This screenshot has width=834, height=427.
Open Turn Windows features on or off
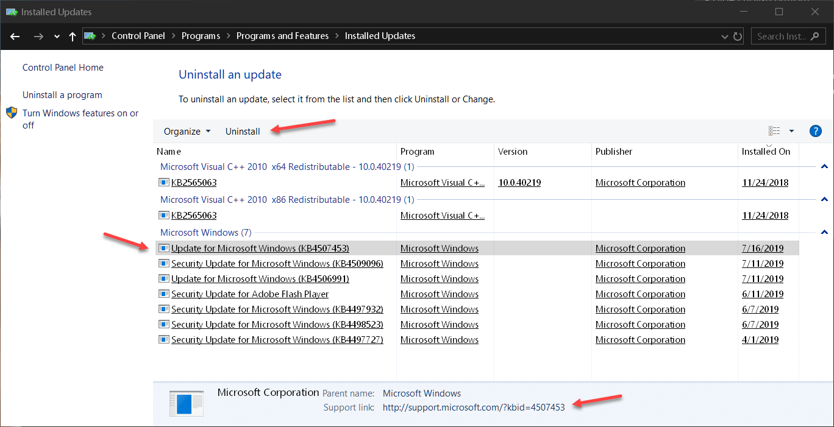pyautogui.click(x=80, y=119)
